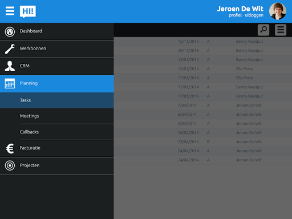Open Facturatie euro icon
Image resolution: width=292 pixels, height=219 pixels.
coord(10,148)
